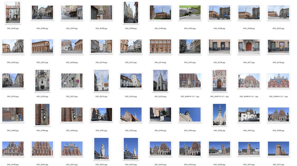
Task: Click the file name DSC_8190.jpg
Action: (x=160, y=28)
